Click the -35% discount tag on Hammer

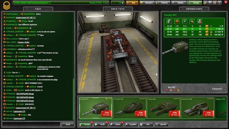(x=208, y=114)
